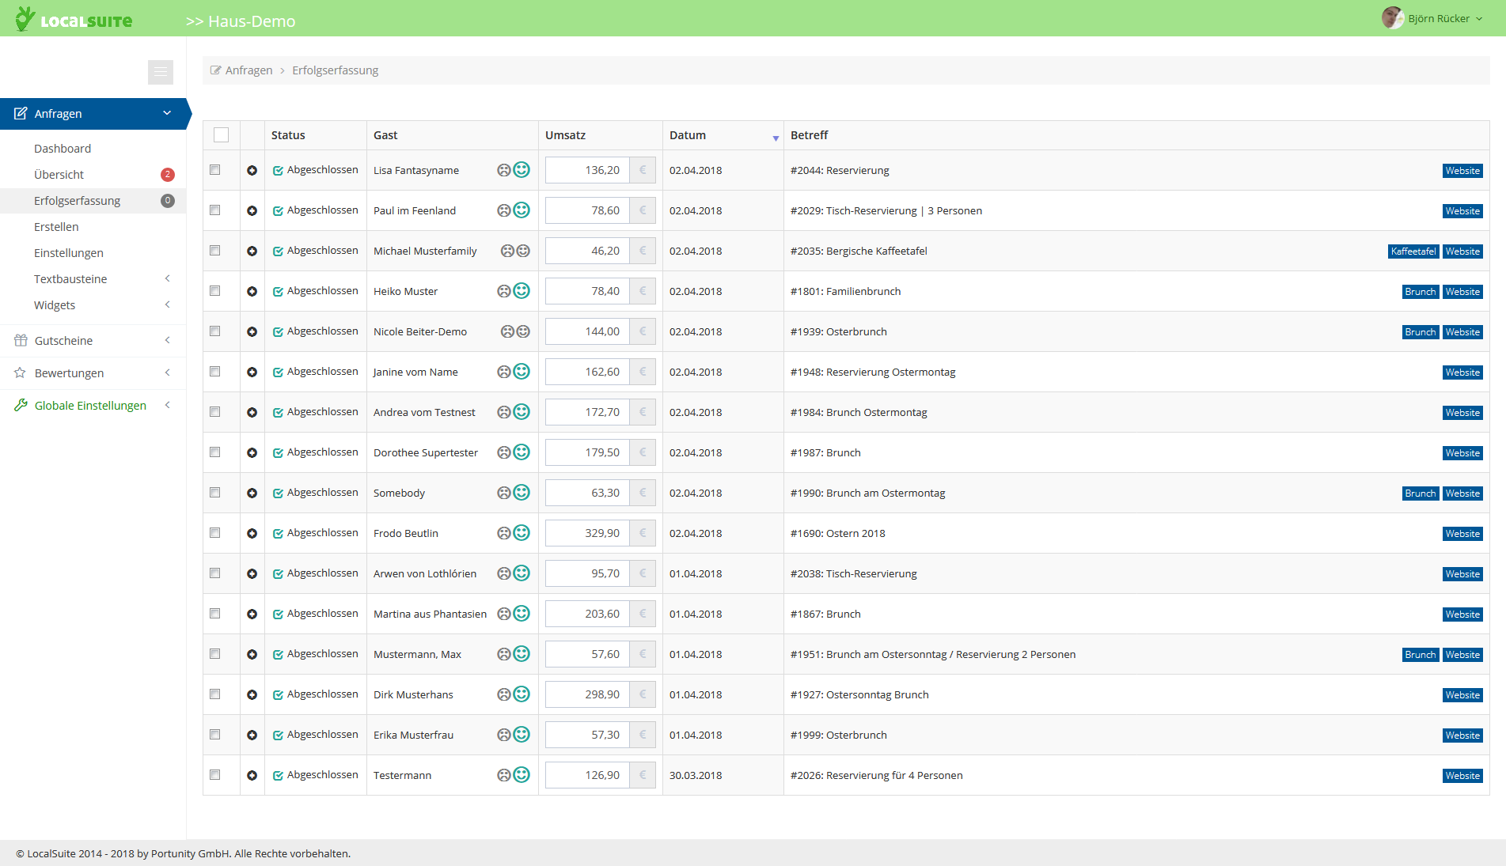The height and width of the screenshot is (866, 1506).
Task: Toggle the sidebar hamburger menu icon
Action: (x=161, y=72)
